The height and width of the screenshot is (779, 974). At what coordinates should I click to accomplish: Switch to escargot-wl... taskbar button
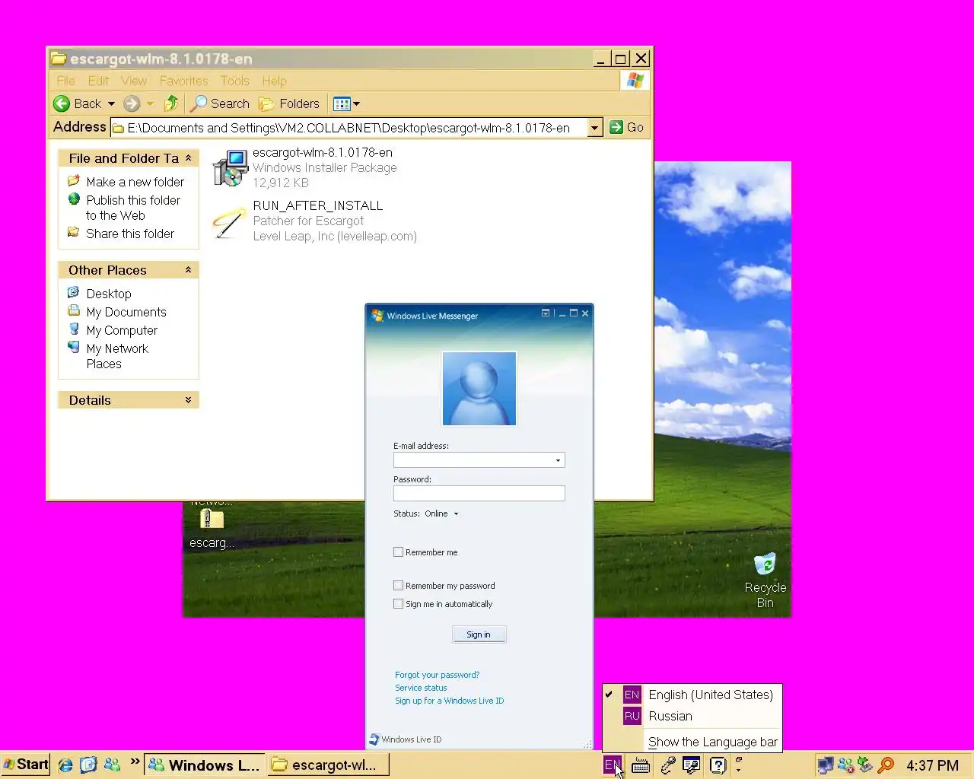click(x=329, y=765)
